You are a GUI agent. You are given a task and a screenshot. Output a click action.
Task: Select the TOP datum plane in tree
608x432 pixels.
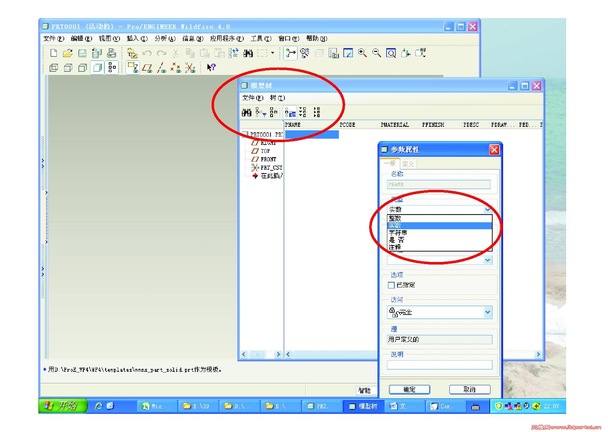[265, 151]
